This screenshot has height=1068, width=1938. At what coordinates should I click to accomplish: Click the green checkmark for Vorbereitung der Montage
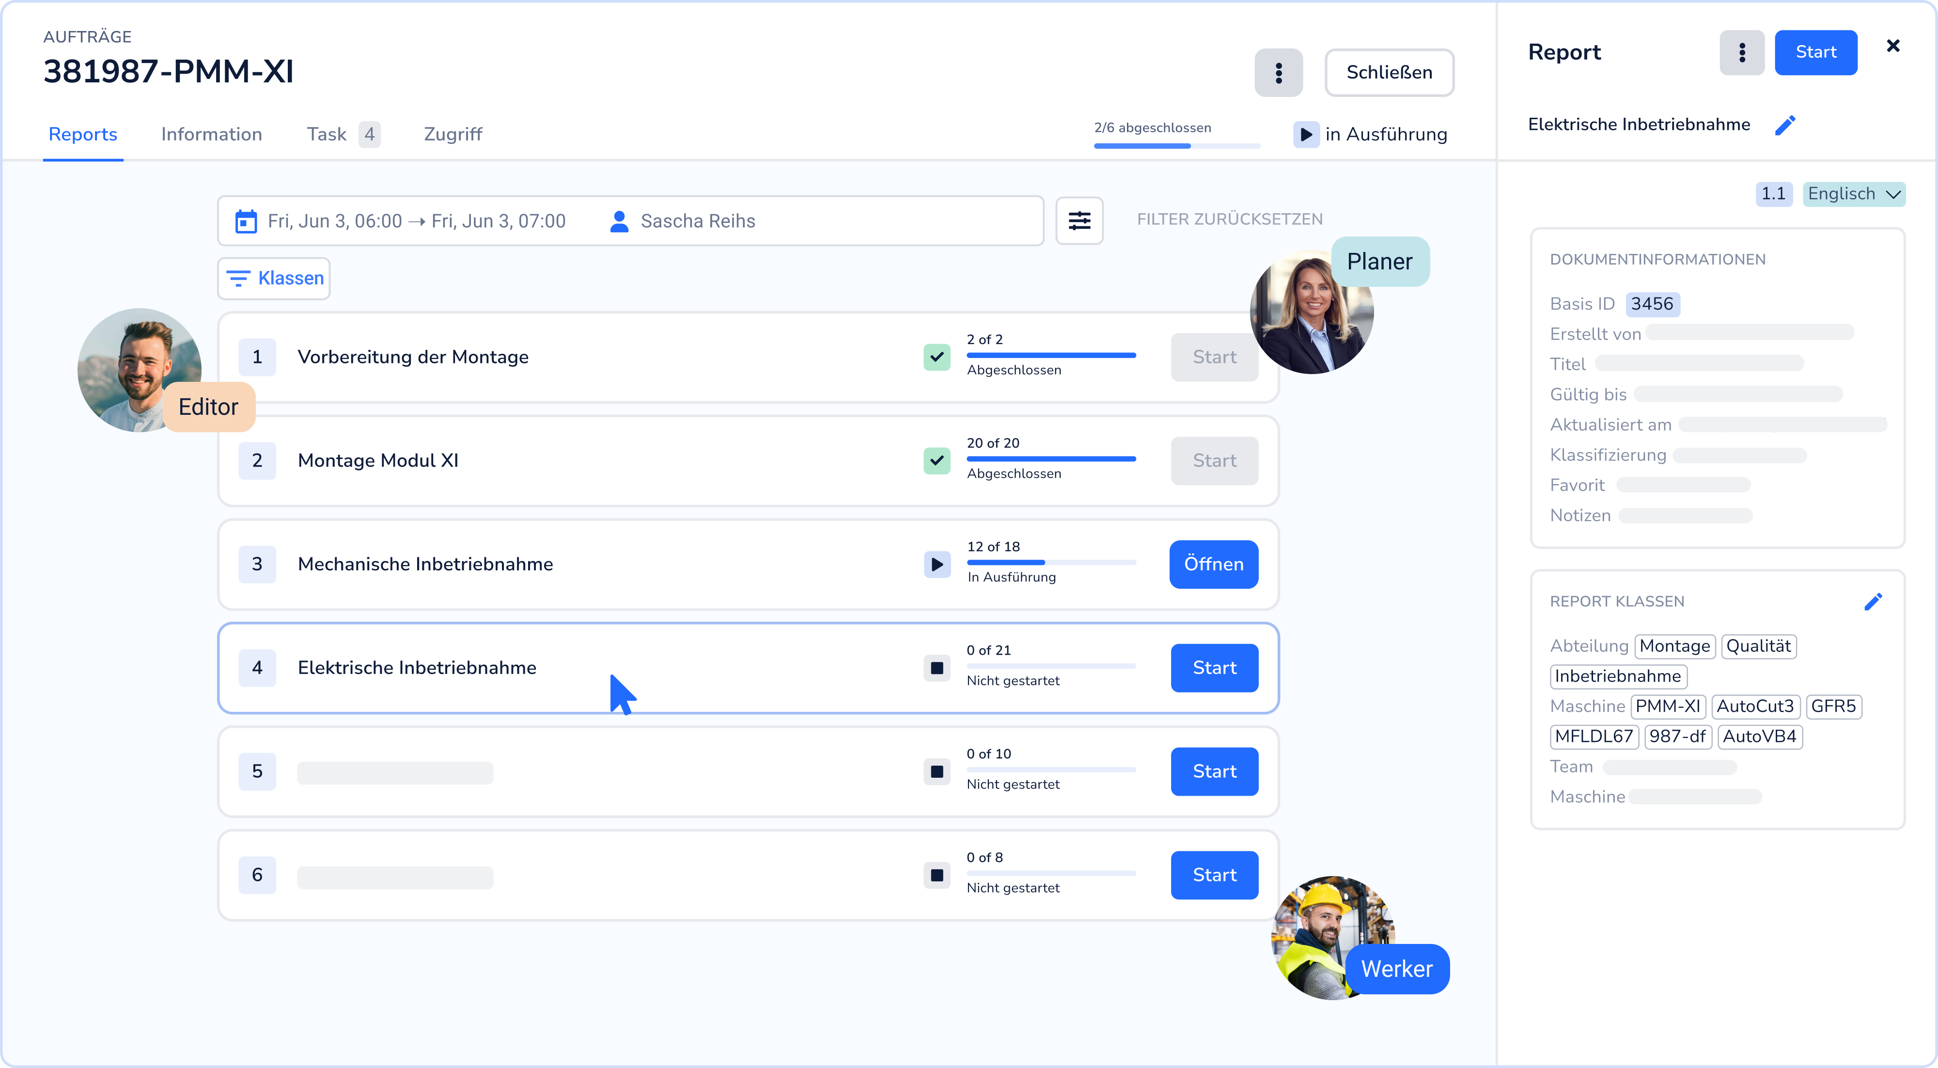coord(937,357)
